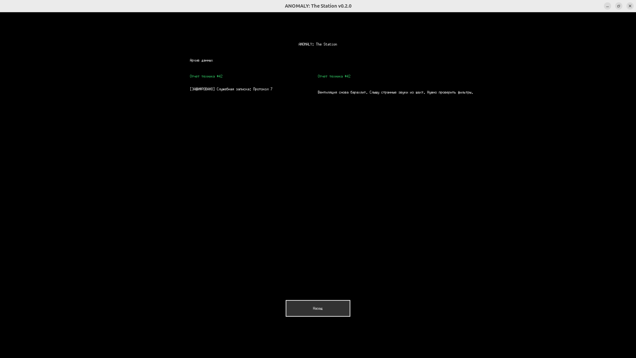Click the detail pane title Отчет техника #42

(x=334, y=76)
